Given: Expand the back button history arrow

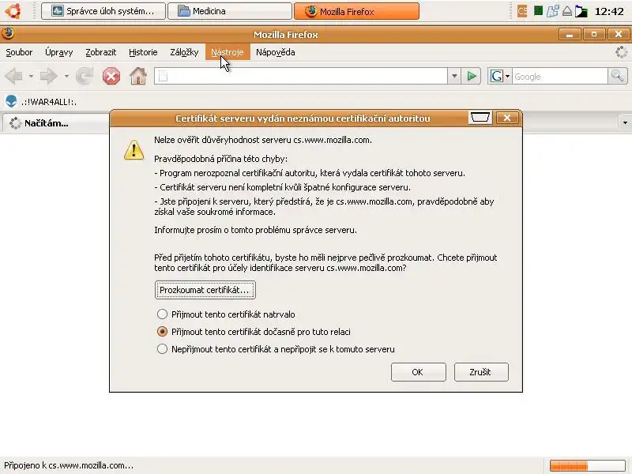Looking at the screenshot, I should pos(31,76).
